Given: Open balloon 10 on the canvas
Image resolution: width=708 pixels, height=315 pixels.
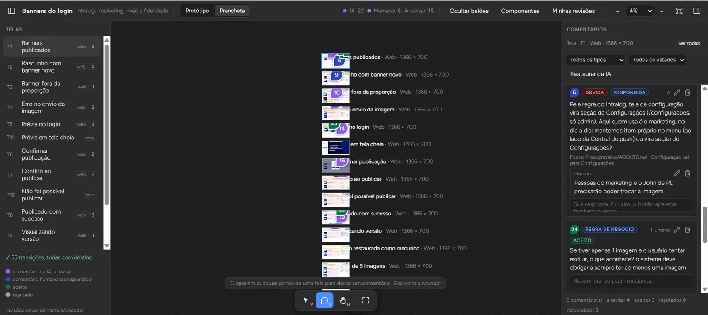Looking at the screenshot, I should (337, 93).
